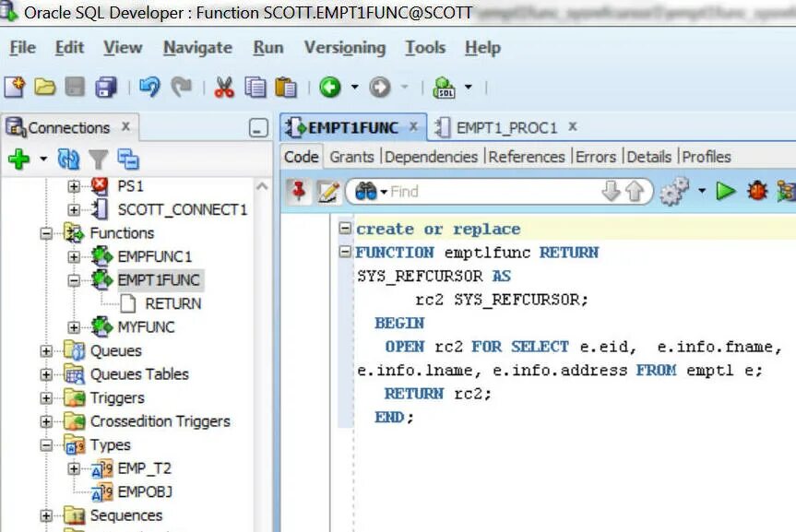Viewport: 796px width, 532px height.
Task: Click the gray Forward arrow icon
Action: tap(380, 88)
